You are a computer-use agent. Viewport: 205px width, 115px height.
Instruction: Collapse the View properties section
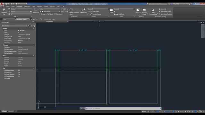(34, 56)
